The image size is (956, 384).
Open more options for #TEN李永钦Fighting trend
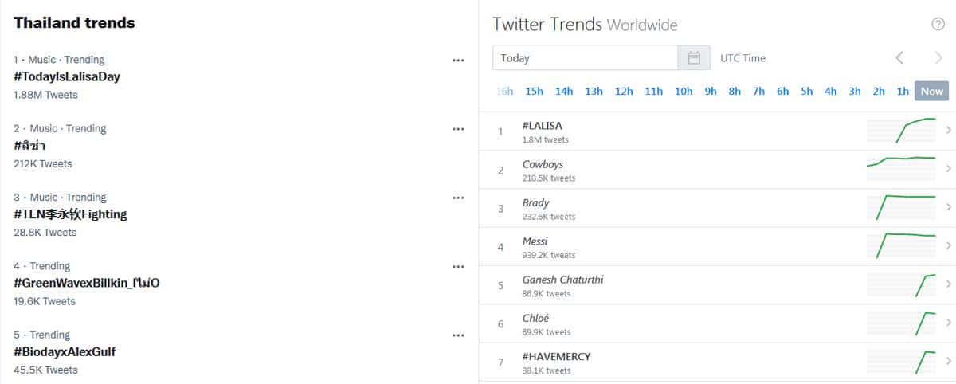coord(458,198)
